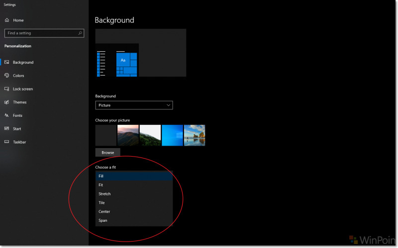Pick Span from the fit options
The image size is (398, 248).
tap(134, 220)
